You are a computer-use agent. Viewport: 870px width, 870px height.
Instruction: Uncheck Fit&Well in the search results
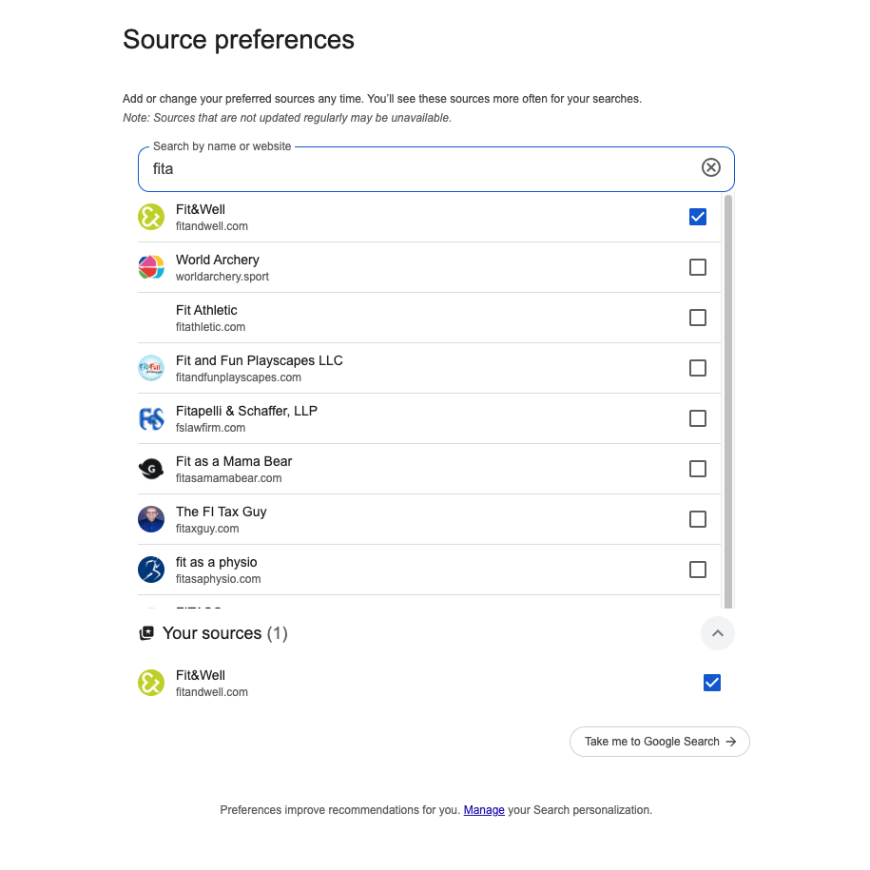click(x=698, y=217)
